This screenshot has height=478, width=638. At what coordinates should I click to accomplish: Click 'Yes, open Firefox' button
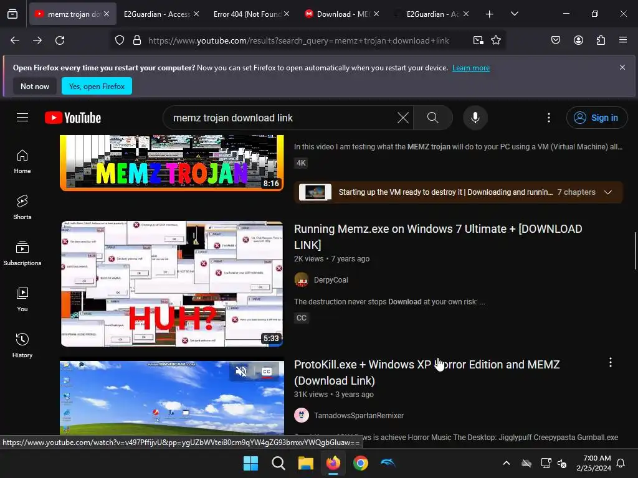97,86
